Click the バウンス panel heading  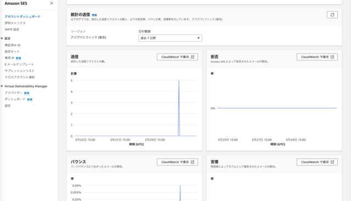tap(78, 162)
